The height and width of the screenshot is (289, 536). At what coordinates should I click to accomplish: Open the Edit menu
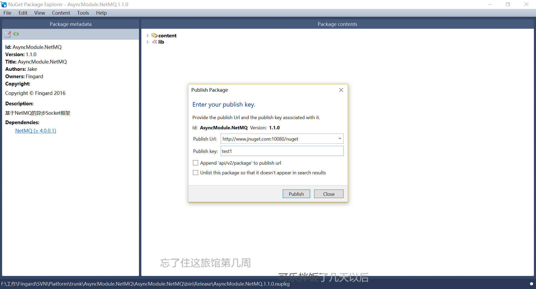23,13
